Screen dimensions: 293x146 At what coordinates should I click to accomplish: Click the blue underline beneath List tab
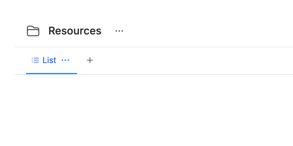[x=52, y=74]
